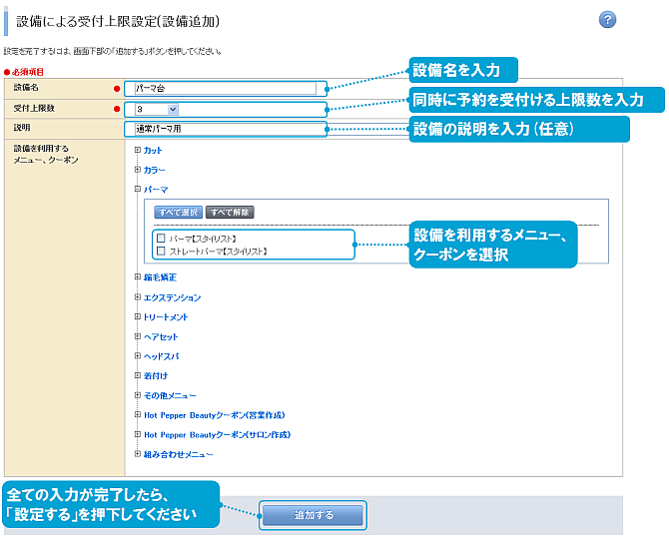Expand the エクステンション category
Screen dimensions: 669x540
pyautogui.click(x=138, y=297)
